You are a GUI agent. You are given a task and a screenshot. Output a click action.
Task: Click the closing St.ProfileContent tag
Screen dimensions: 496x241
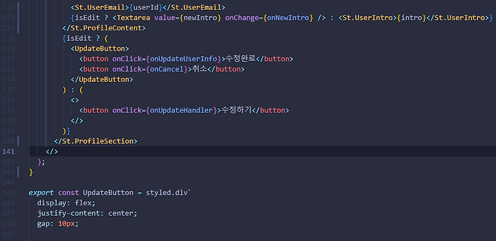click(104, 28)
